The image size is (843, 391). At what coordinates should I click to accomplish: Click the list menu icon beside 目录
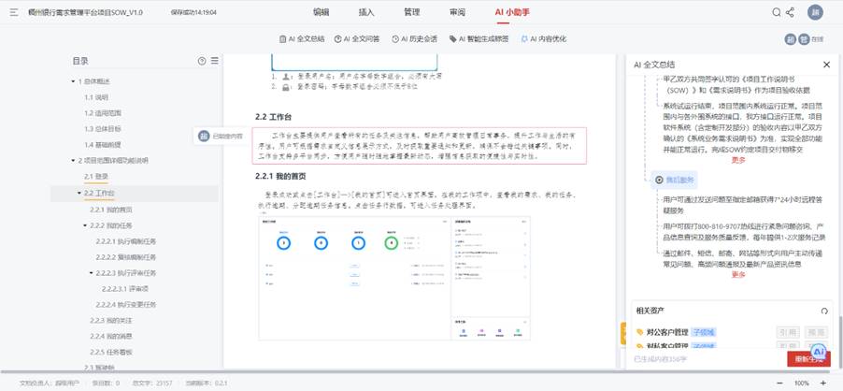click(215, 62)
